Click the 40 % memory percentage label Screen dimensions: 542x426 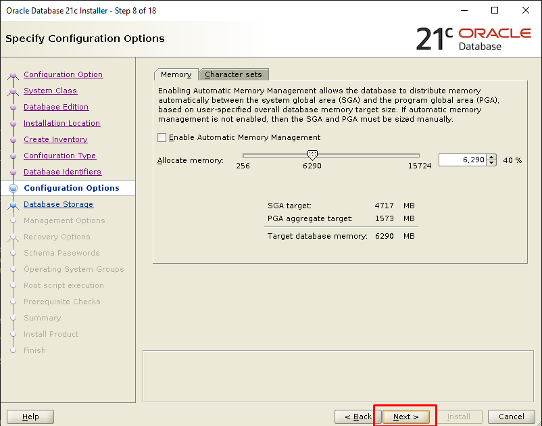pos(512,160)
